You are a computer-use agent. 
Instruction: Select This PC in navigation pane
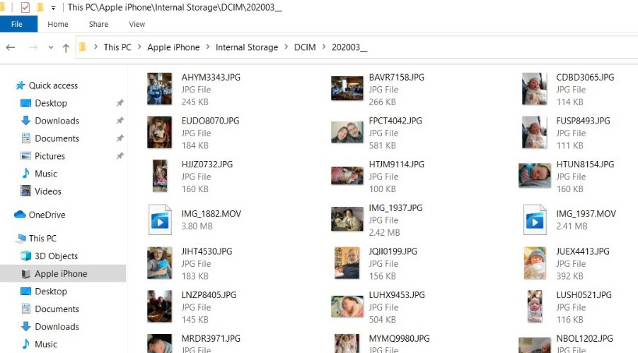pos(42,239)
